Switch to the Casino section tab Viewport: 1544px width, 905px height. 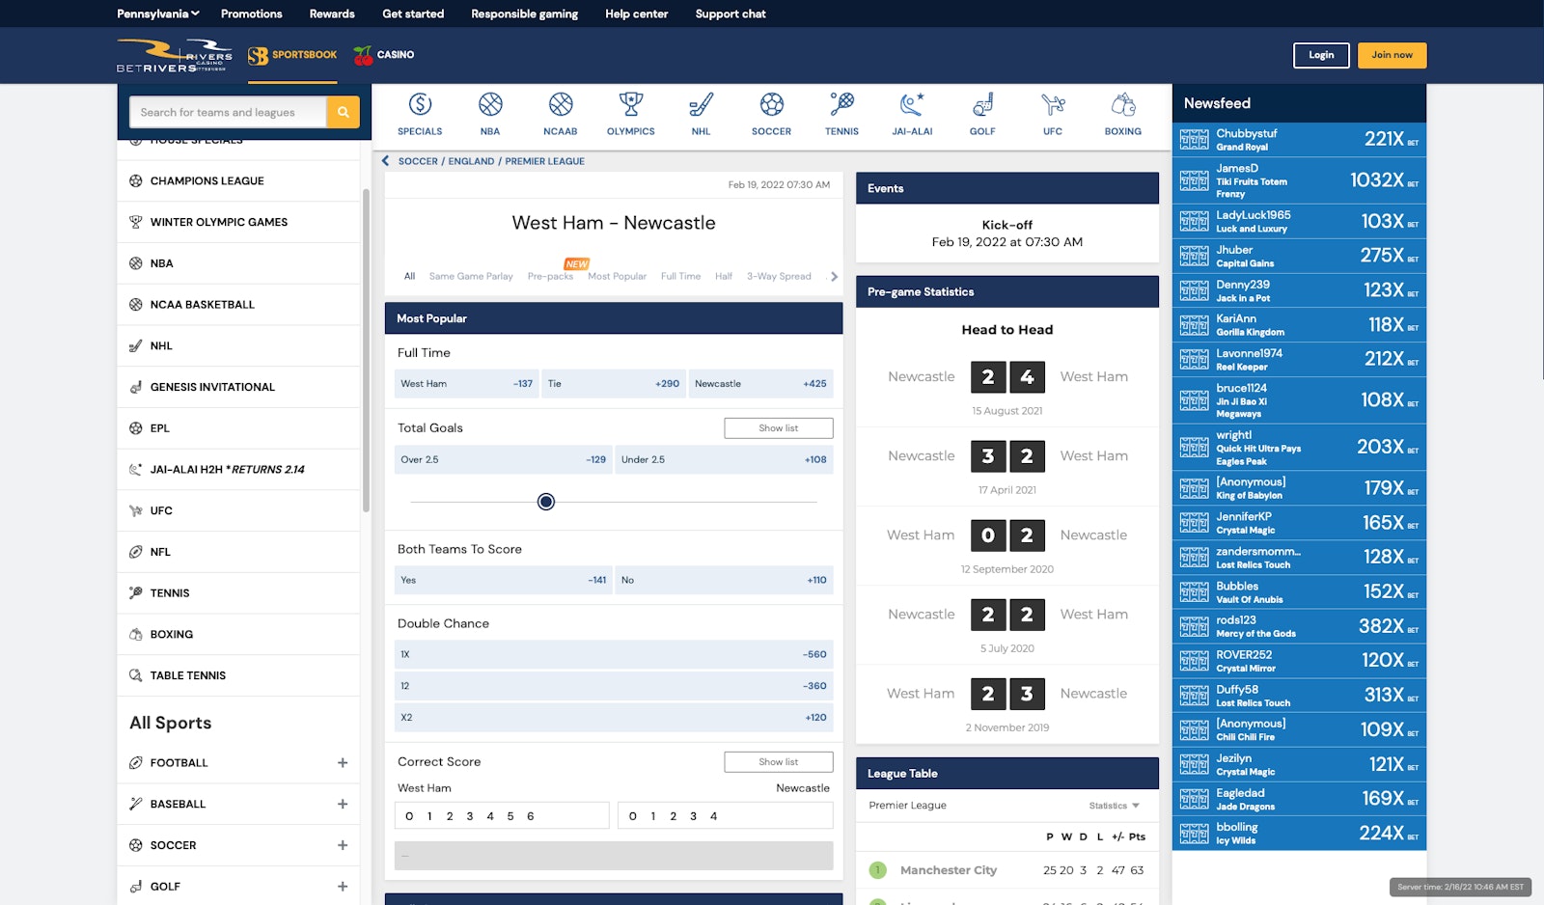[384, 55]
